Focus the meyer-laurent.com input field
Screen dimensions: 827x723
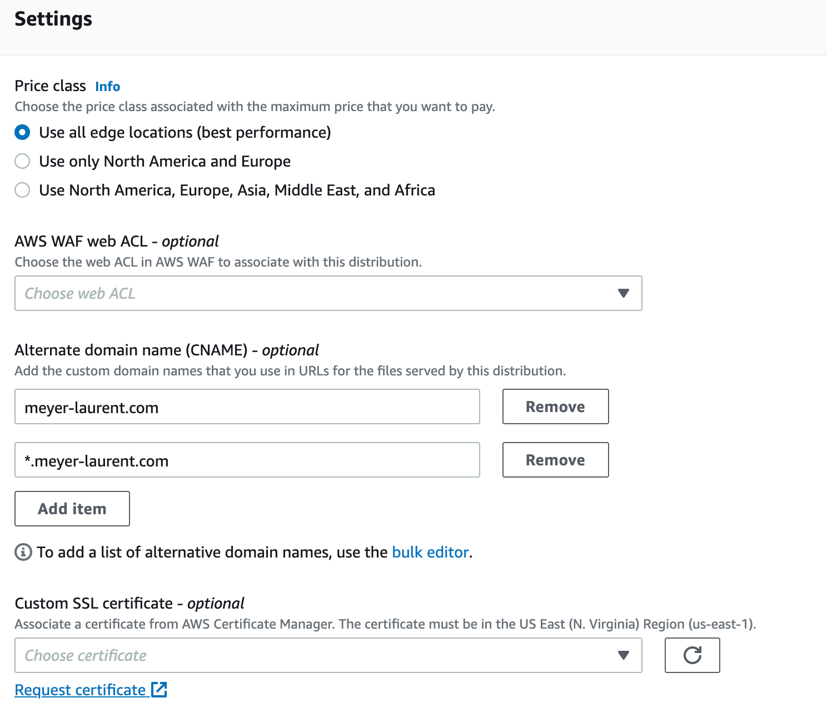click(x=247, y=406)
